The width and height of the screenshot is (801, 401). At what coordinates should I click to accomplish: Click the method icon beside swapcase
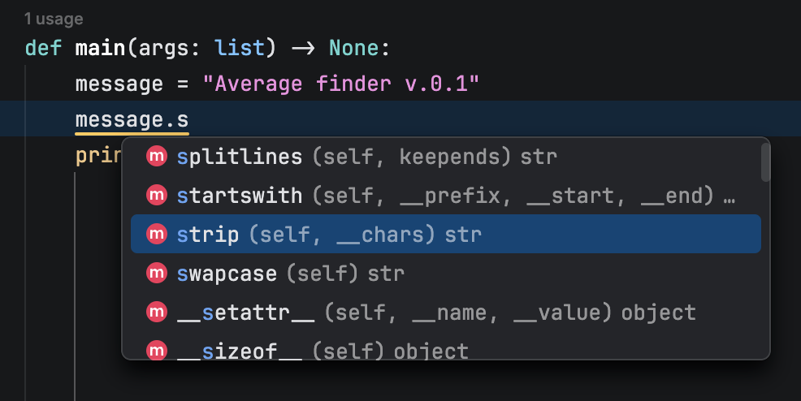tap(155, 274)
